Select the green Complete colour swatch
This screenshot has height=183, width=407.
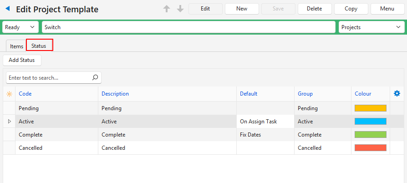coord(370,135)
